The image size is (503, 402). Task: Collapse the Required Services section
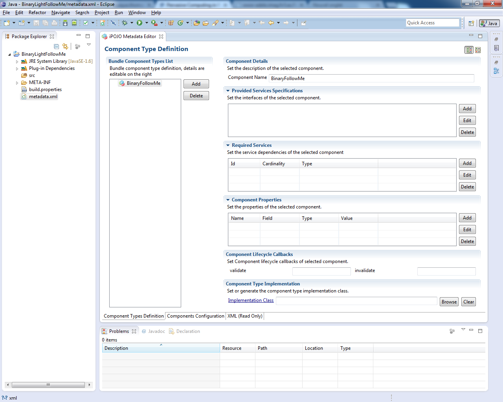click(228, 145)
